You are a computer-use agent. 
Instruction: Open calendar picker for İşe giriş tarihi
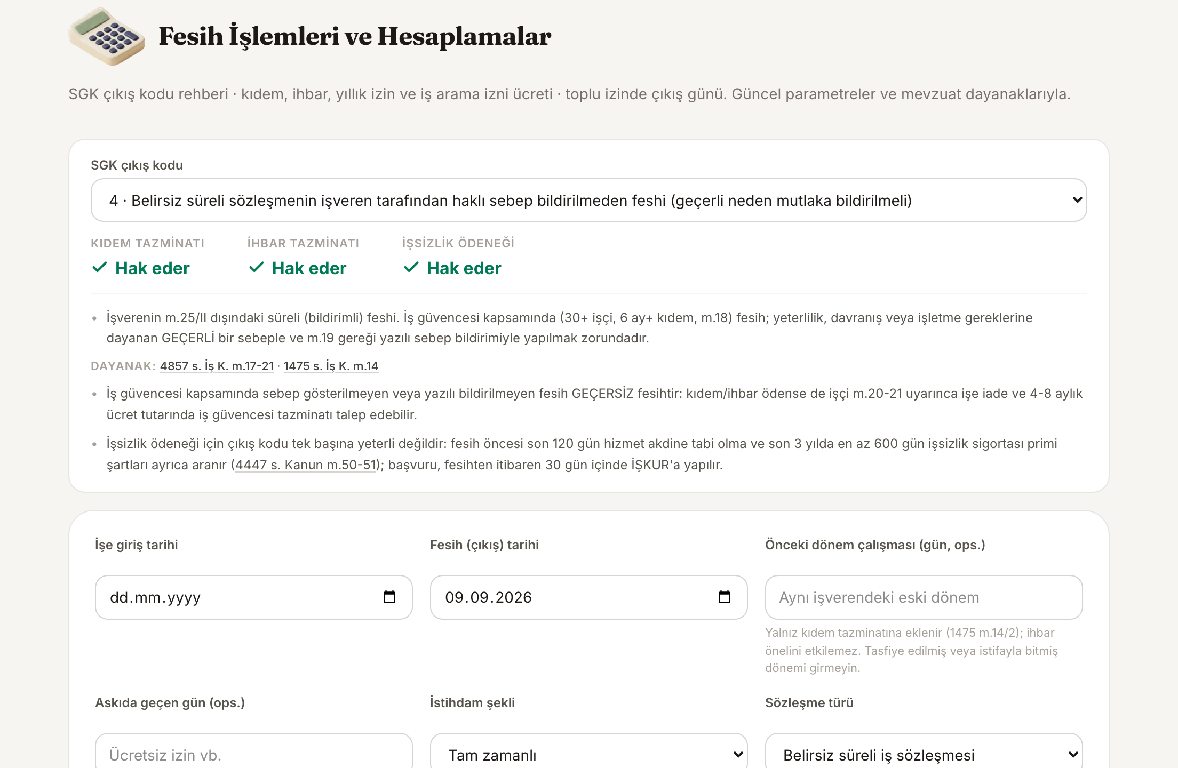point(389,597)
